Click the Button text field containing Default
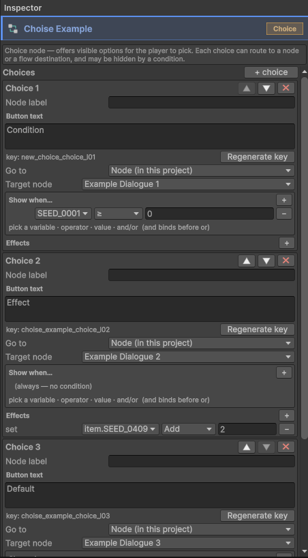The width and height of the screenshot is (308, 558). tap(150, 495)
